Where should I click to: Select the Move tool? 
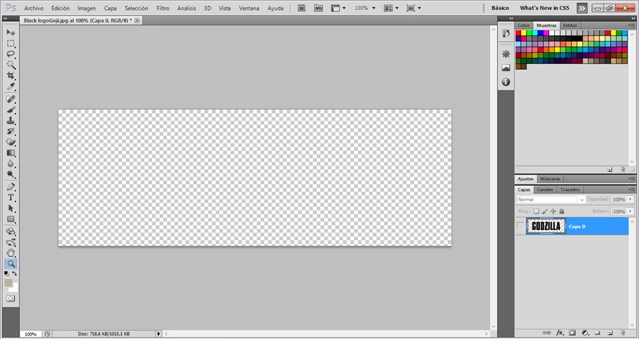pos(11,33)
